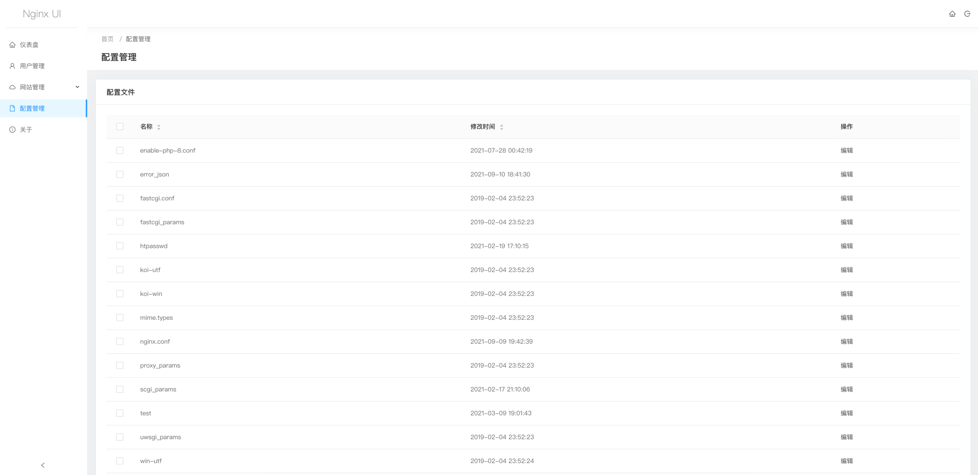Collapse the sidebar using the bottom chevron
Image resolution: width=978 pixels, height=475 pixels.
click(x=43, y=465)
